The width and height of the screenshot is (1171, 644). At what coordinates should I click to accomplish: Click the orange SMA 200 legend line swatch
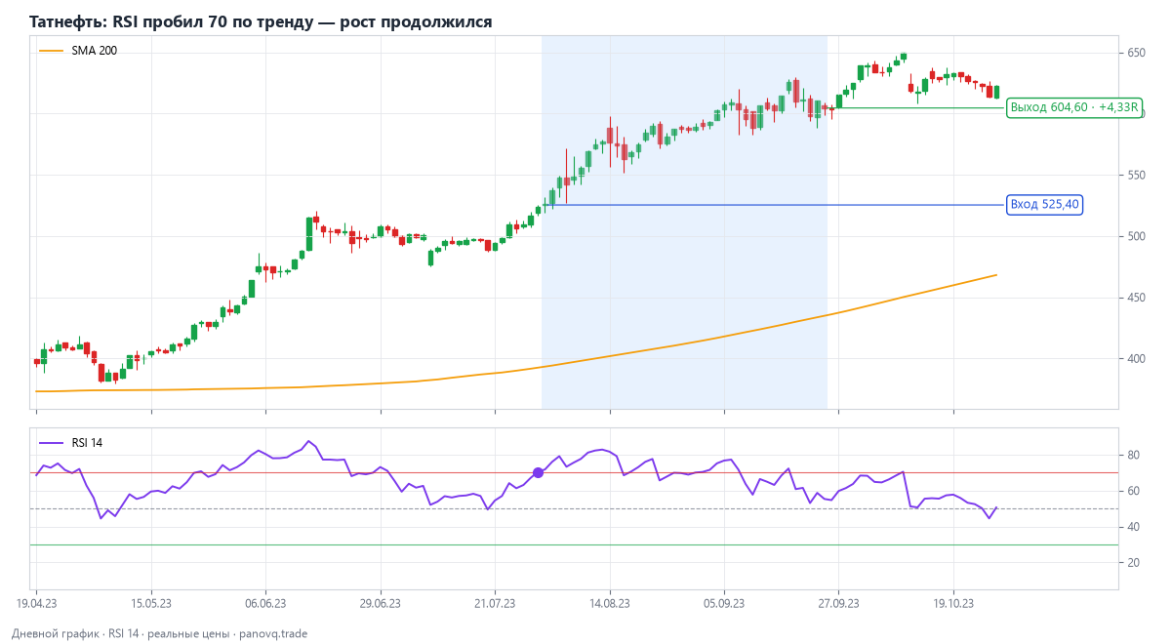pos(51,51)
